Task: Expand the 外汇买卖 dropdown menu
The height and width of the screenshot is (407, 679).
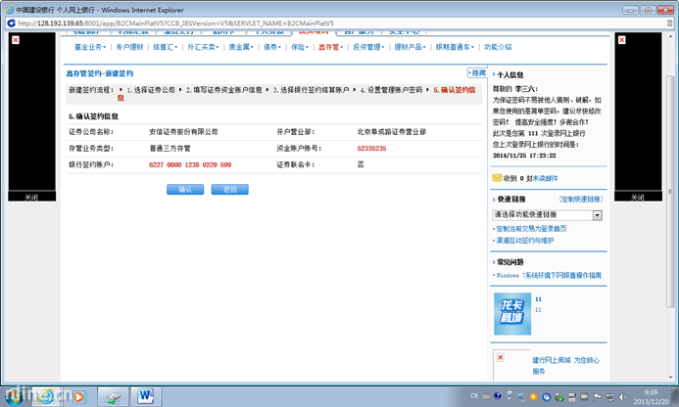Action: click(x=203, y=47)
